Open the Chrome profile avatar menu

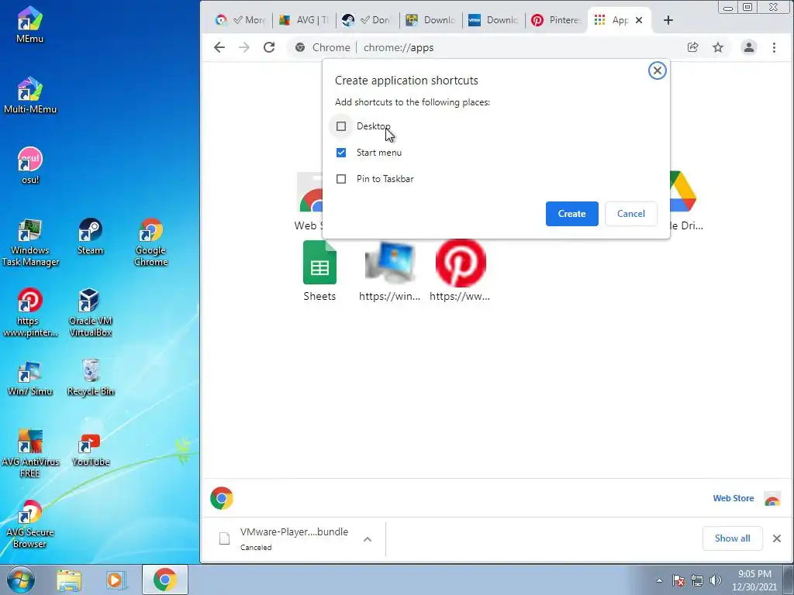pos(749,47)
